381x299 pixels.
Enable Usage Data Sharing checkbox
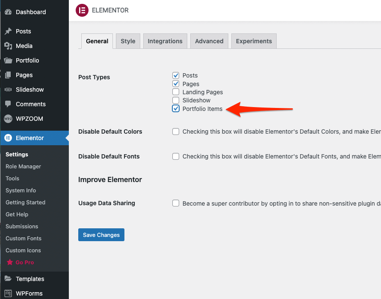point(176,203)
